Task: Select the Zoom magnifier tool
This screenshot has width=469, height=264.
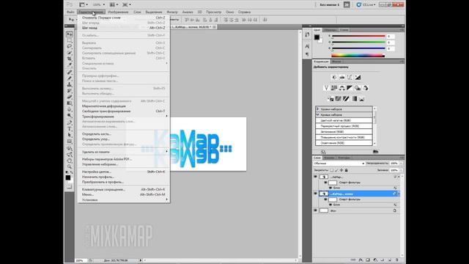Action: pyautogui.click(x=70, y=166)
